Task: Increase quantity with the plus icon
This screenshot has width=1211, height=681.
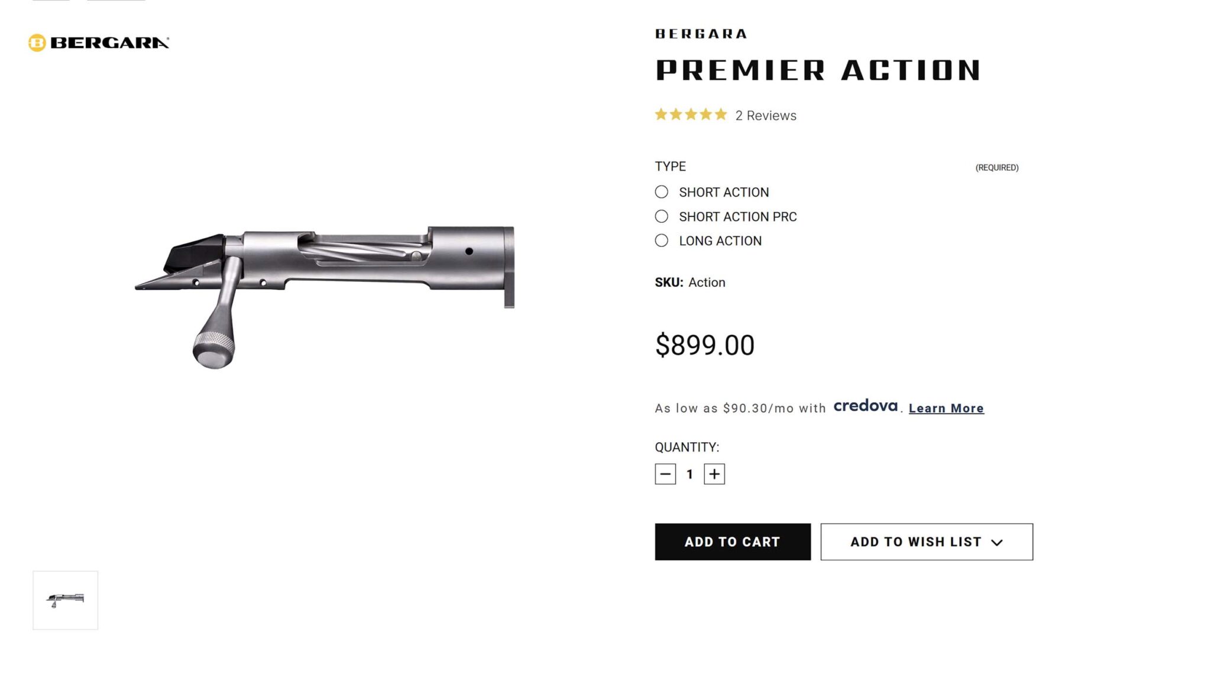Action: [714, 474]
